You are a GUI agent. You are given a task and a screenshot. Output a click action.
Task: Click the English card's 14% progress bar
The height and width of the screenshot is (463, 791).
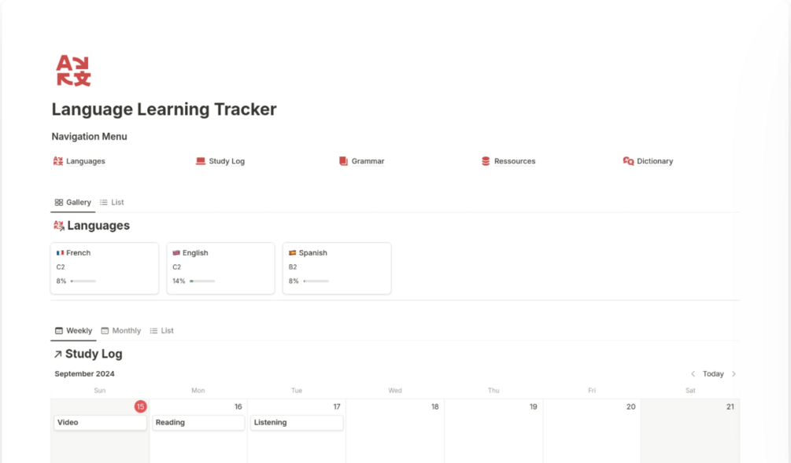(202, 281)
